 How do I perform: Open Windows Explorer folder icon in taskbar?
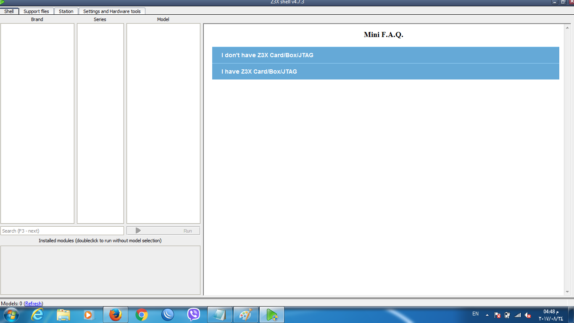point(63,315)
